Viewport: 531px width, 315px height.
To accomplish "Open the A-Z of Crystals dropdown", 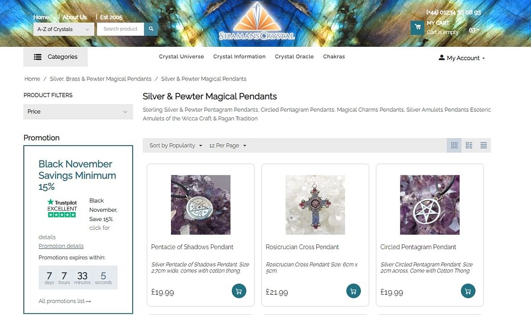I will point(64,29).
